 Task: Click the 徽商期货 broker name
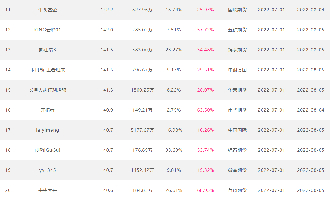coord(237,170)
